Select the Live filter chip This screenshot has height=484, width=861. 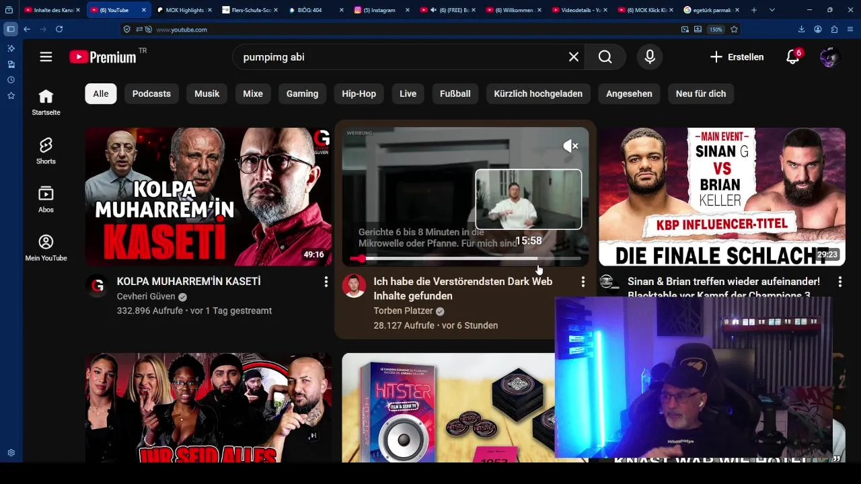pyautogui.click(x=408, y=93)
